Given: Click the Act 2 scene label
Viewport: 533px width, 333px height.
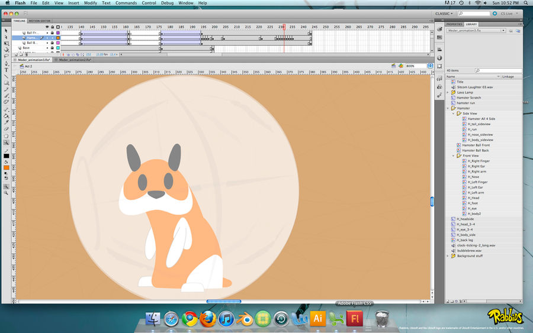Looking at the screenshot, I should coord(28,66).
